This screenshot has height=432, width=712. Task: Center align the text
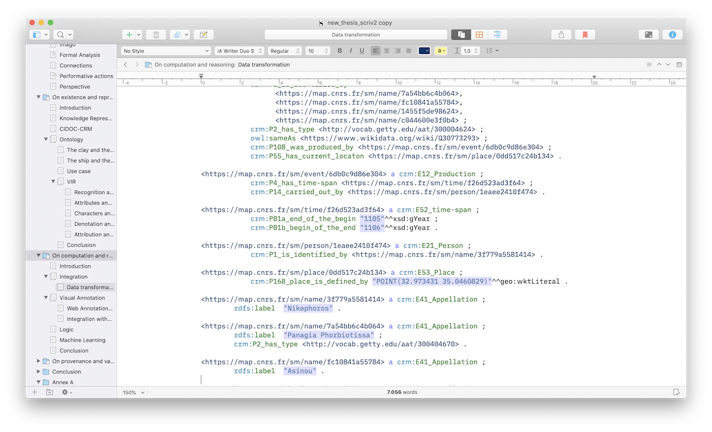(387, 51)
